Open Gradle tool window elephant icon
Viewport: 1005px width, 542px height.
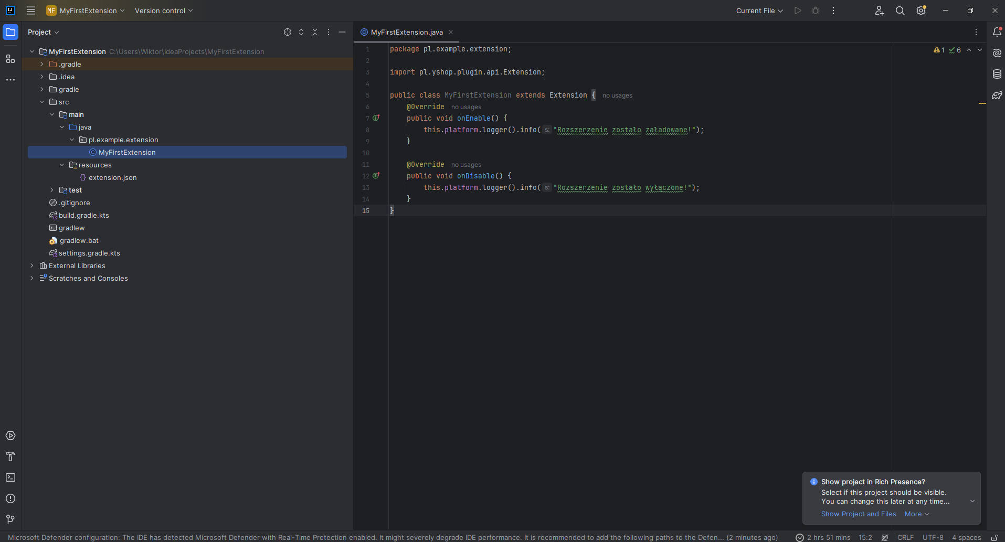997,95
